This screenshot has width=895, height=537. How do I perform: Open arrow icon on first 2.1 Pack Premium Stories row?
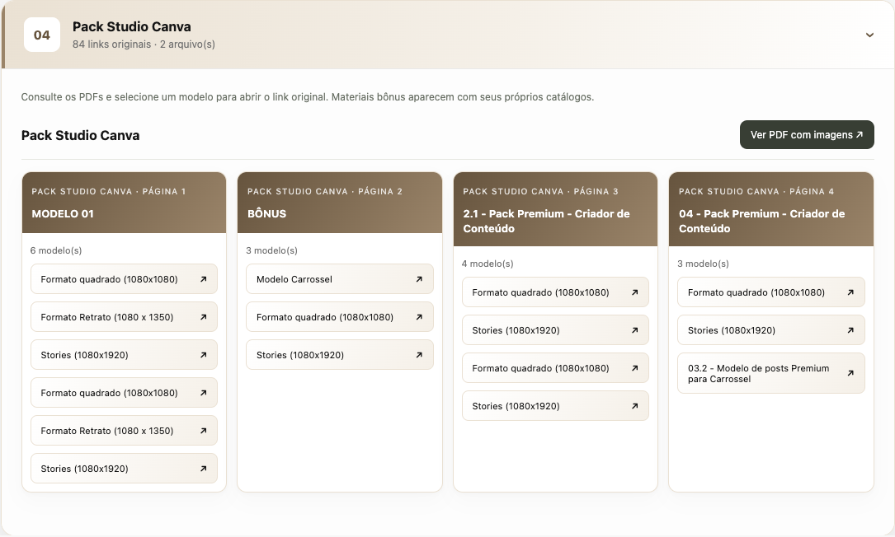(x=634, y=330)
